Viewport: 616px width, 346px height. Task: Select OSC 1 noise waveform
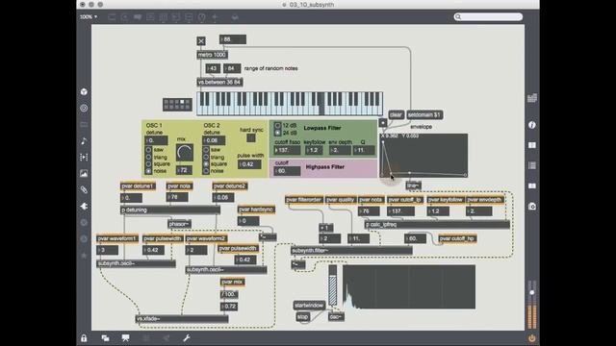[x=148, y=171]
